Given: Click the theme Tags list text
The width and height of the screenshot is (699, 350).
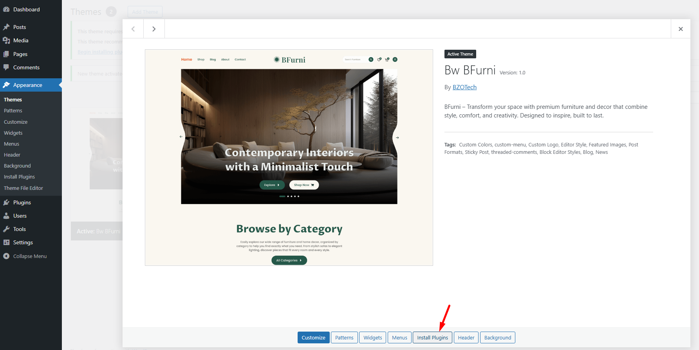Looking at the screenshot, I should click(541, 148).
